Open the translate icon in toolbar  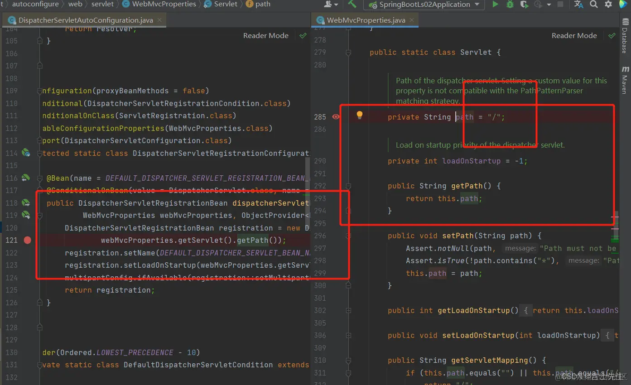pos(578,5)
